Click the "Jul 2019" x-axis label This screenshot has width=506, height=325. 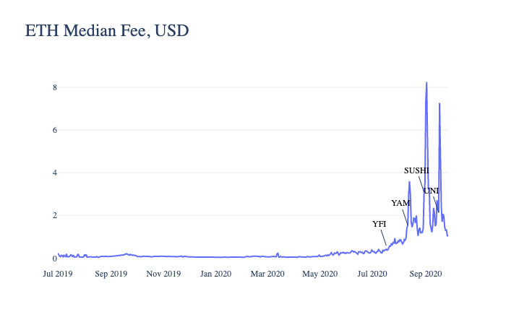(x=58, y=274)
